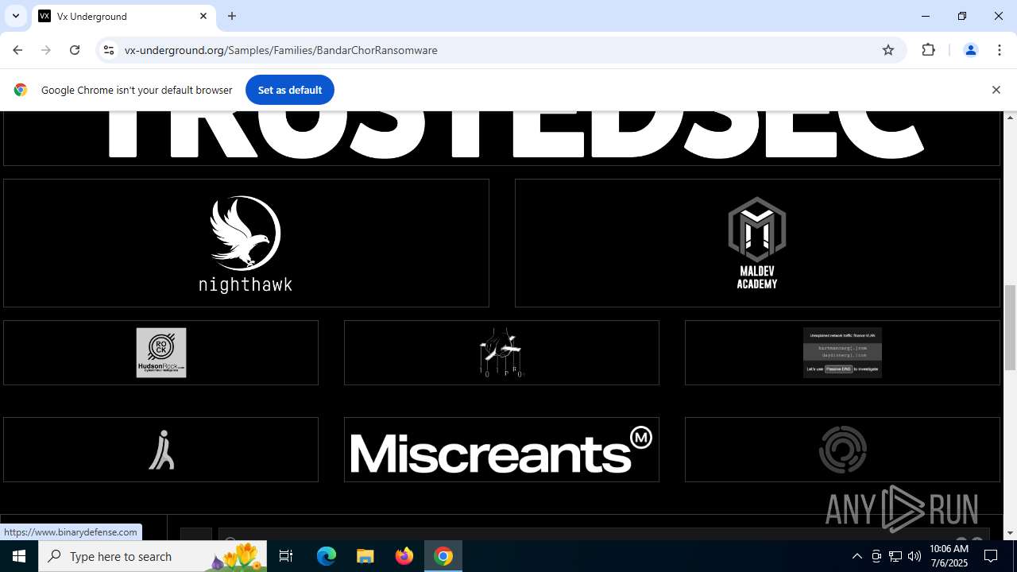The width and height of the screenshot is (1017, 572).
Task: Open the volume speaker icon
Action: click(x=915, y=556)
